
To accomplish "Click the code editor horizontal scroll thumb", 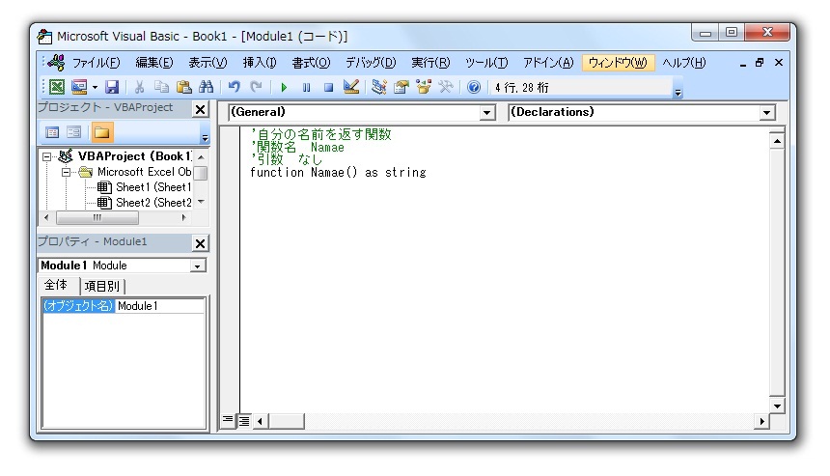I will (x=287, y=422).
